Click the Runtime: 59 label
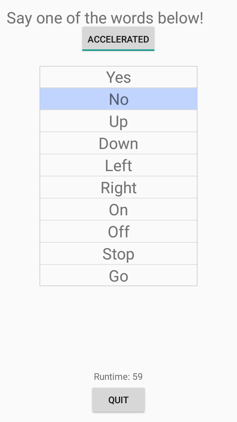This screenshot has height=422, width=237. 118,377
